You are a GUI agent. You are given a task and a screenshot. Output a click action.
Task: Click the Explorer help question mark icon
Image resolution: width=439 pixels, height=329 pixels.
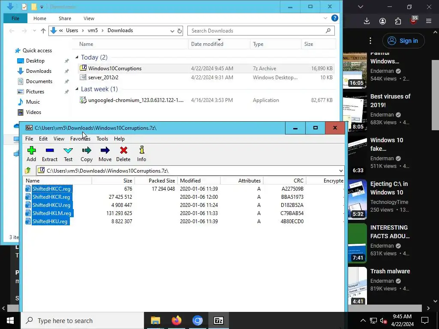click(334, 18)
